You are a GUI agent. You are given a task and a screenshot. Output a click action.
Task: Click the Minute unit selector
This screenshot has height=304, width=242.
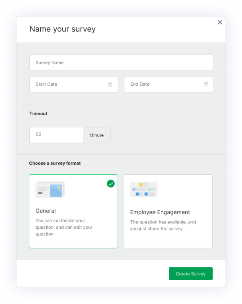tap(96, 135)
